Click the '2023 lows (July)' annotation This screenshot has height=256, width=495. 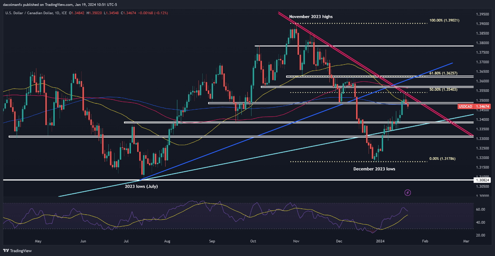142,186
